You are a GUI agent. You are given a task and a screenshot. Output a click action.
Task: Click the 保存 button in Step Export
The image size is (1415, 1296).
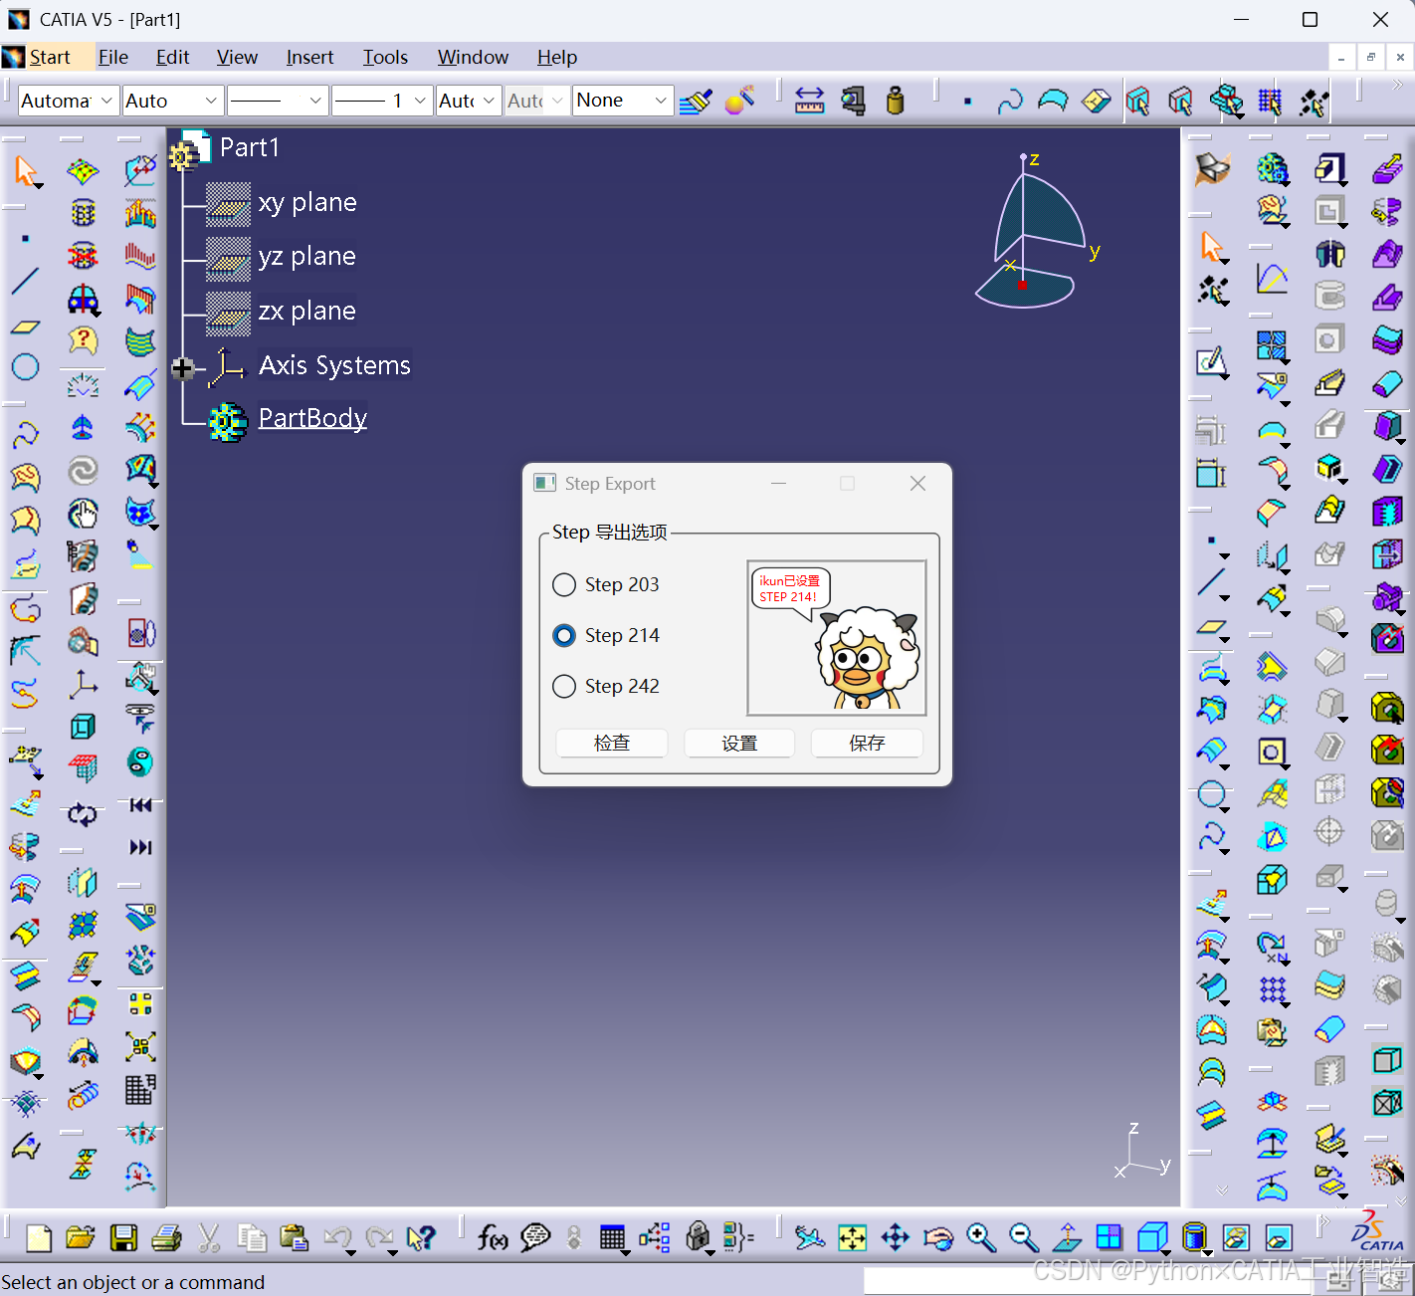click(867, 743)
